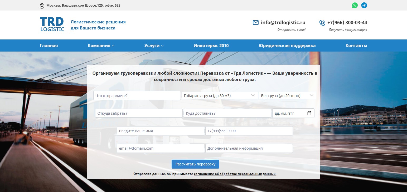This screenshot has width=407, height=192.
Task: Open the personal data agreement link
Action: coord(235,174)
